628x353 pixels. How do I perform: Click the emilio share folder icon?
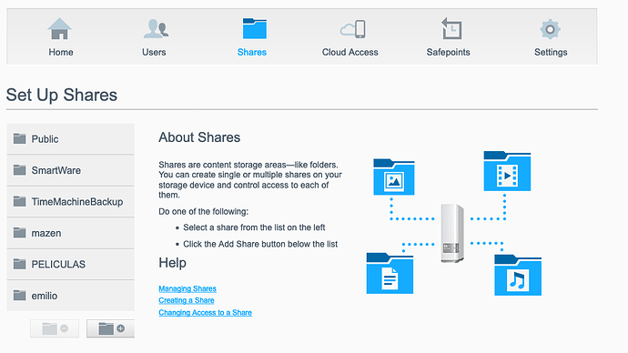click(x=20, y=295)
